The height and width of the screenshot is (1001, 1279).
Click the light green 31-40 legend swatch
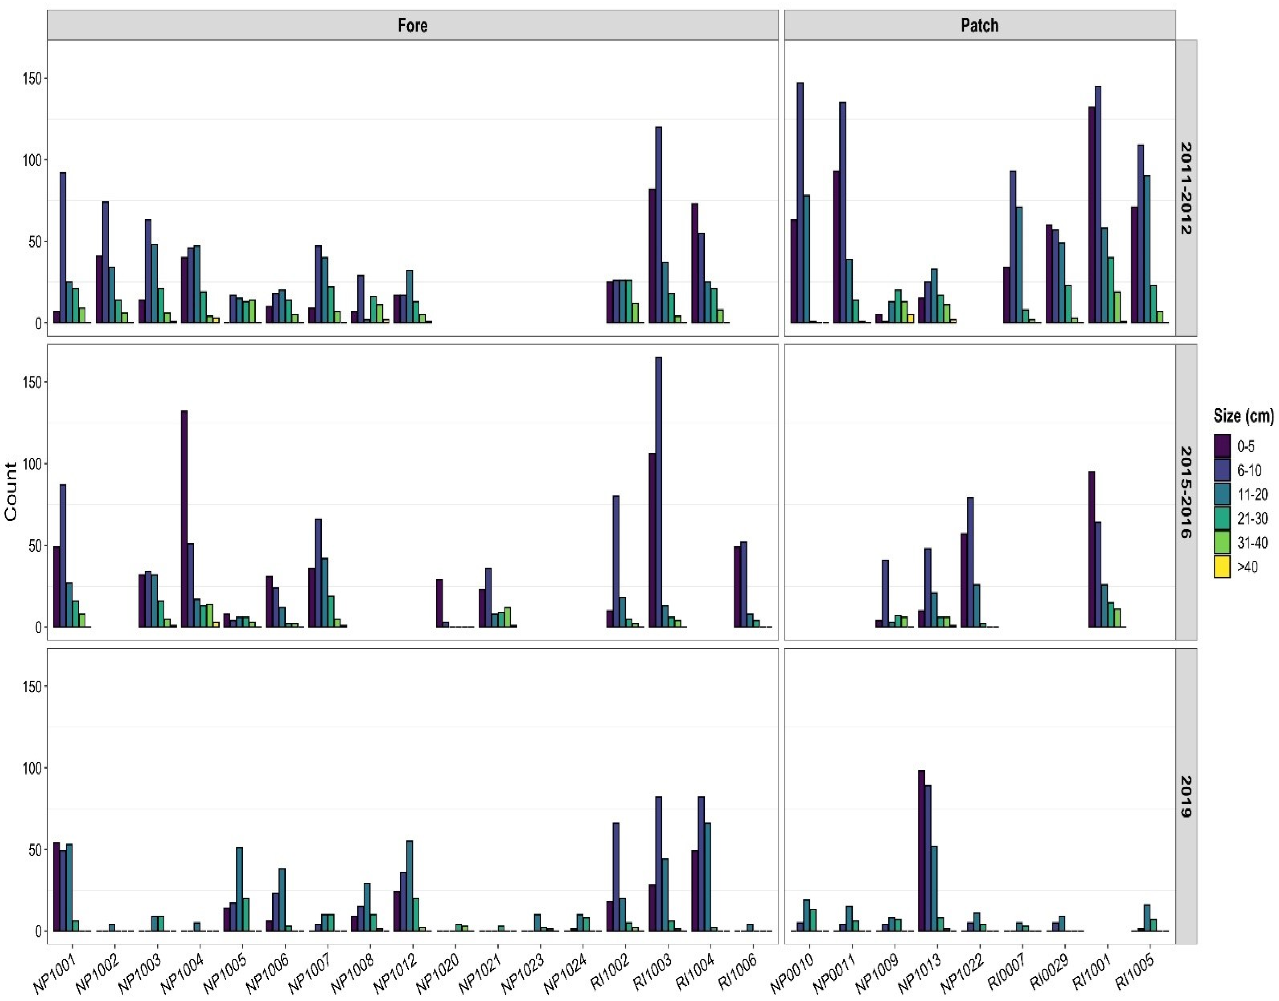pos(1222,543)
